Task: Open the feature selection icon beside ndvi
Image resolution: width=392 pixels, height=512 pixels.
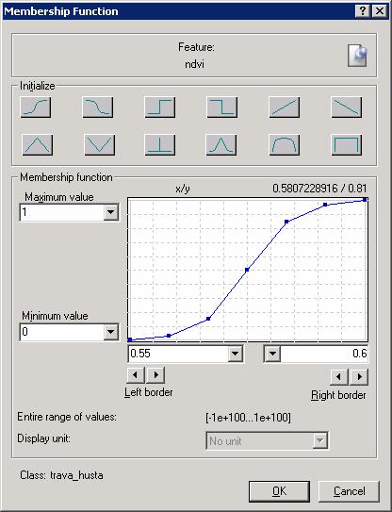Action: coord(357,56)
